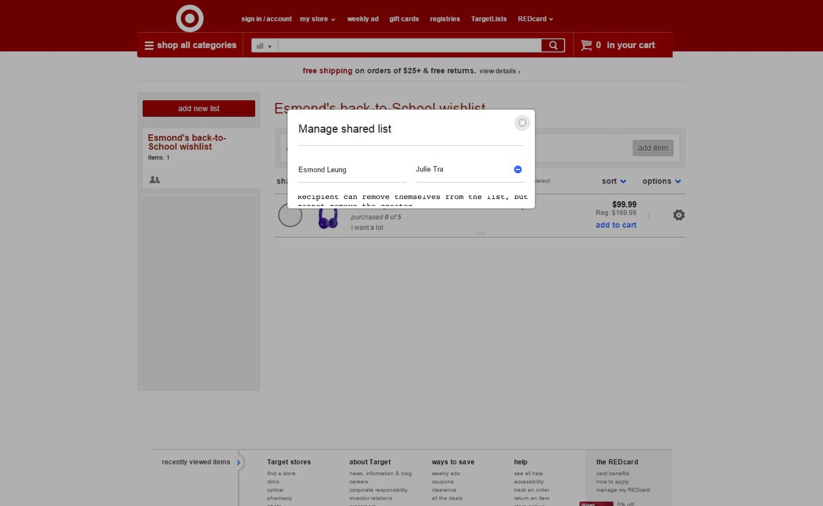Click the $99.99 price

click(x=624, y=205)
